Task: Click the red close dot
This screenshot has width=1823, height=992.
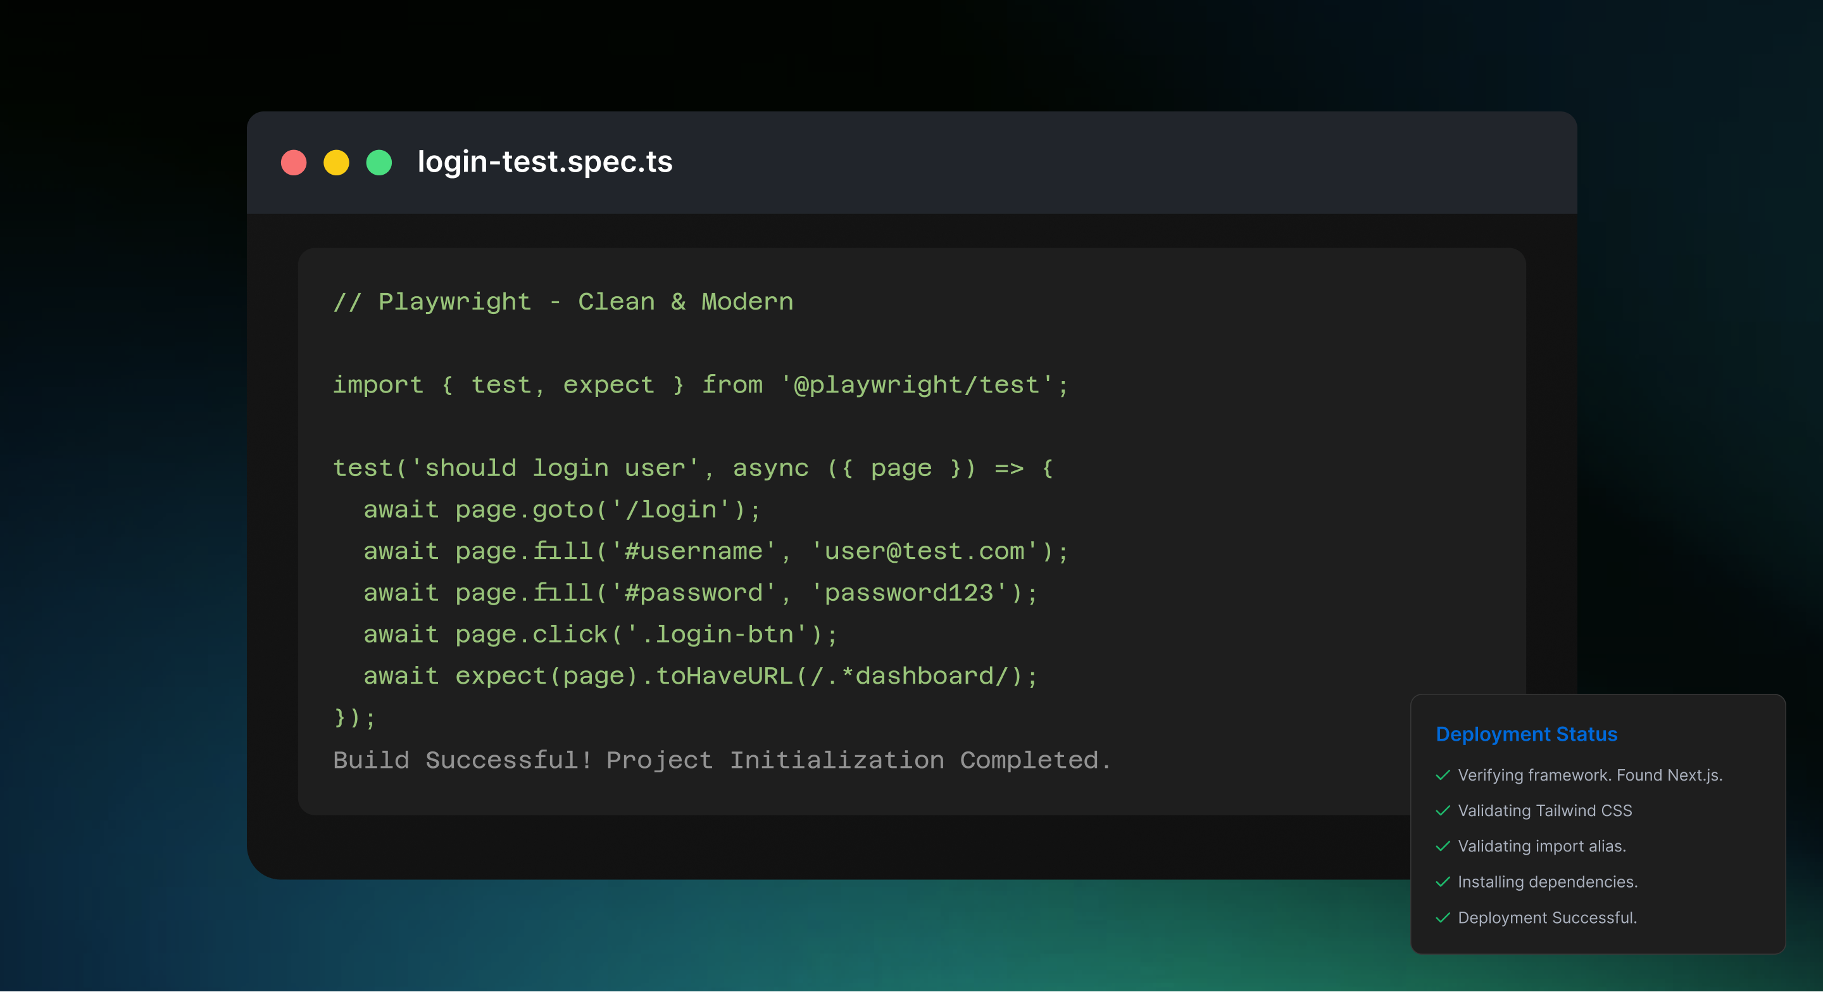Action: (x=294, y=162)
